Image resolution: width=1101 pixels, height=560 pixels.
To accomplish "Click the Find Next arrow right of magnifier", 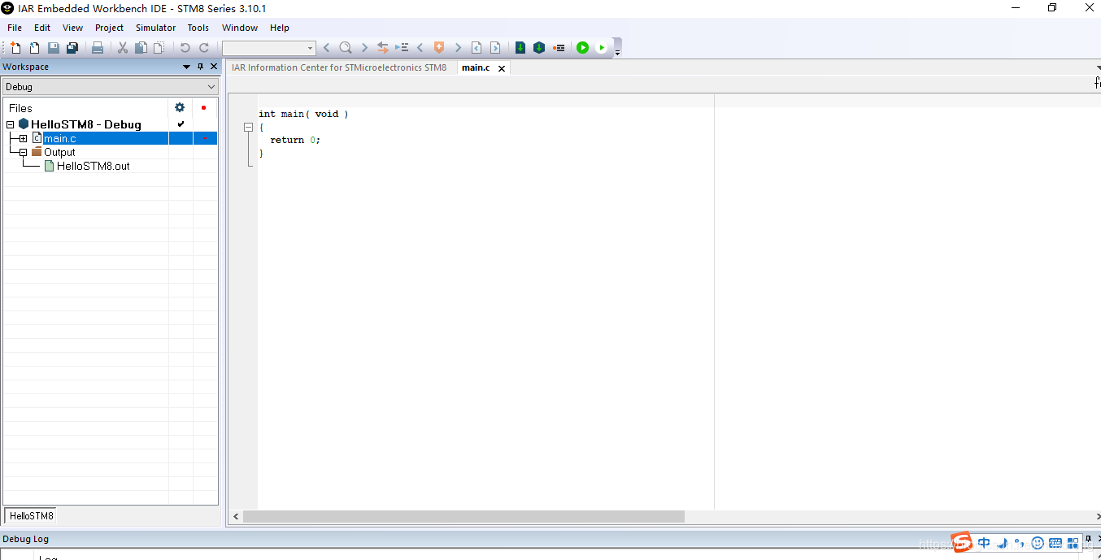I will [x=364, y=48].
